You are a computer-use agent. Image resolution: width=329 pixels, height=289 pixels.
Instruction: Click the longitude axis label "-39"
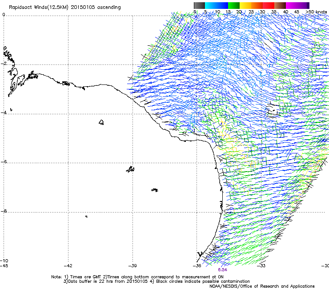click(132, 266)
